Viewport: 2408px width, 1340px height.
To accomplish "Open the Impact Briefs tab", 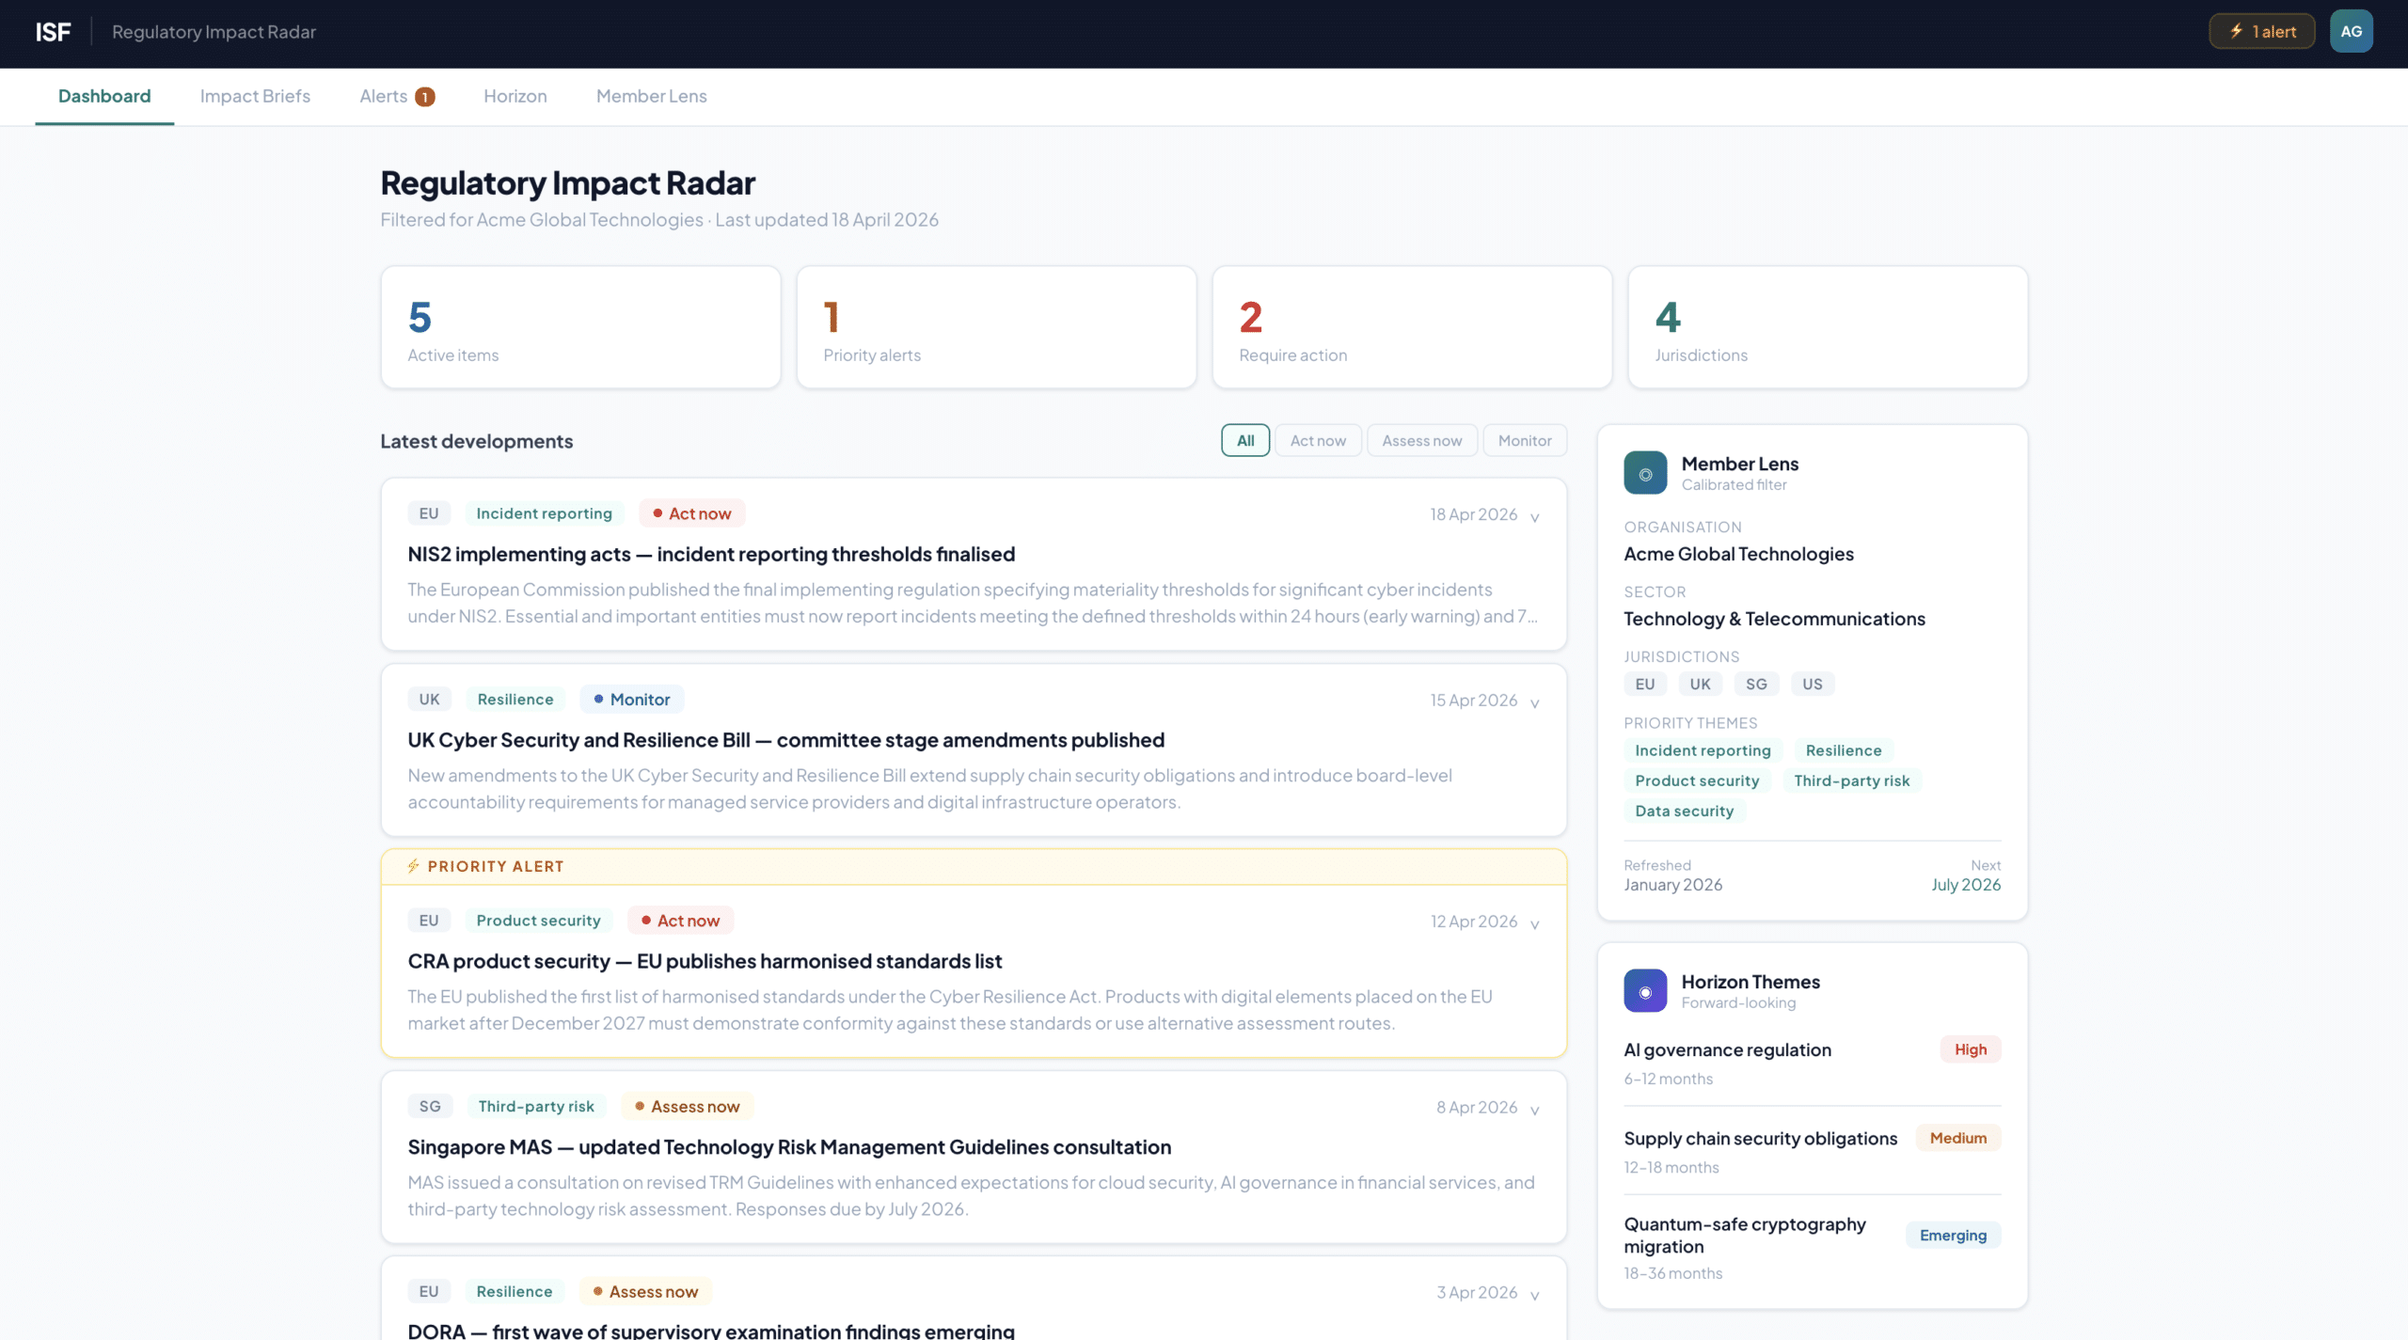I will [255, 96].
